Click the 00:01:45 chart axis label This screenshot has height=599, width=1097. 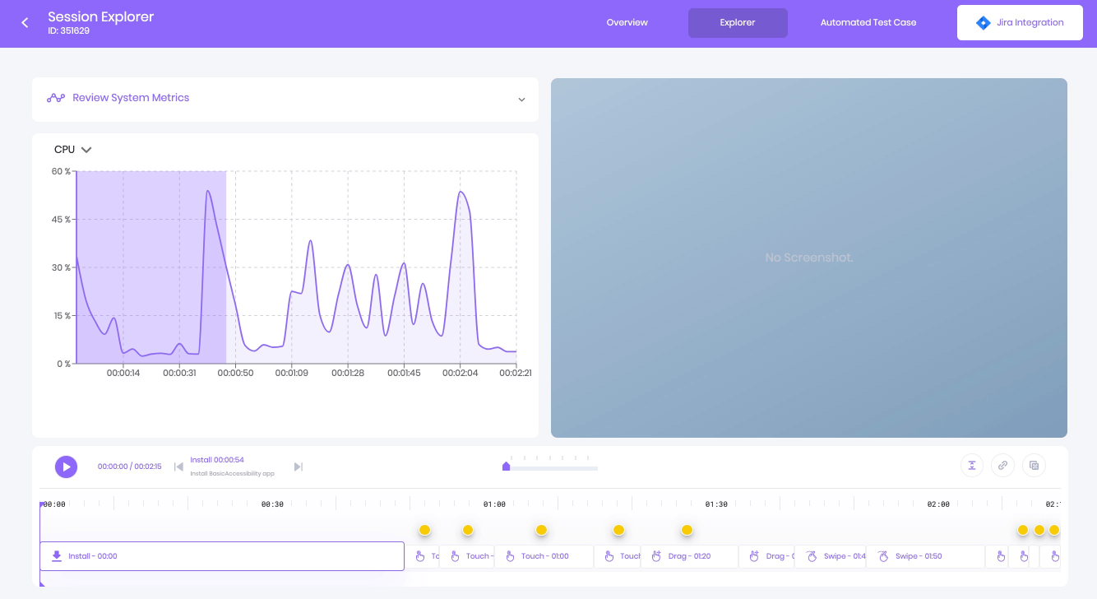pyautogui.click(x=404, y=373)
